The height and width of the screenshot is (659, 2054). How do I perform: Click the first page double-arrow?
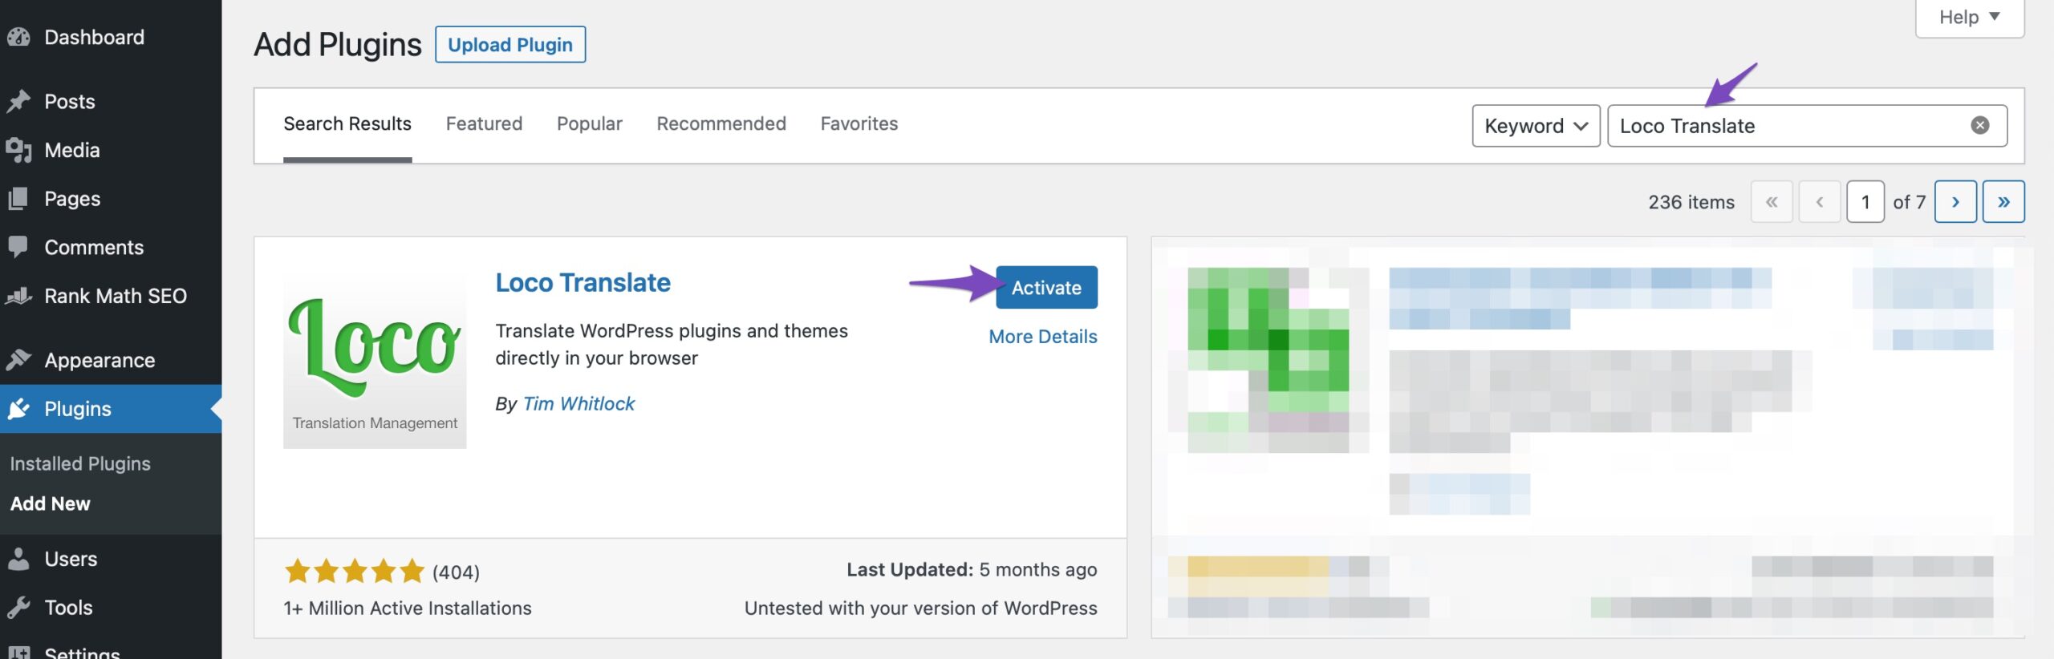click(1772, 202)
